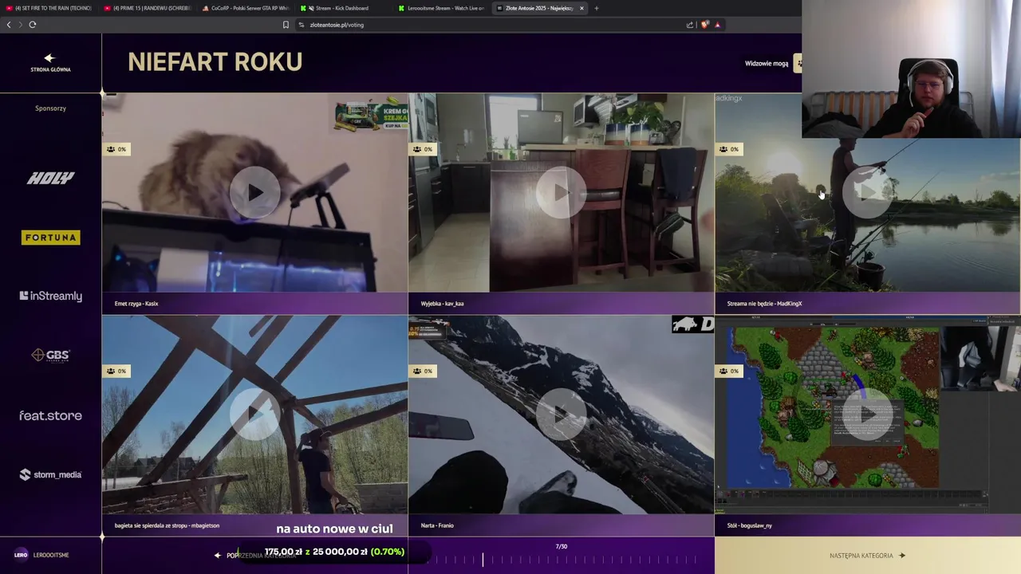Image resolution: width=1021 pixels, height=574 pixels.
Task: Select the Narta - Franio caption
Action: pos(437,525)
